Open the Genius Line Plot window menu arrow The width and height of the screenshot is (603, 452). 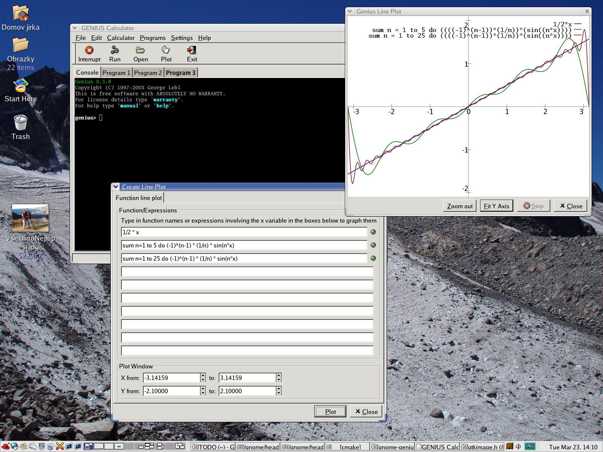coord(350,11)
